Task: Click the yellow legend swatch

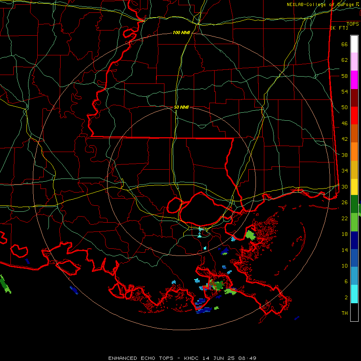Action: tap(354, 187)
